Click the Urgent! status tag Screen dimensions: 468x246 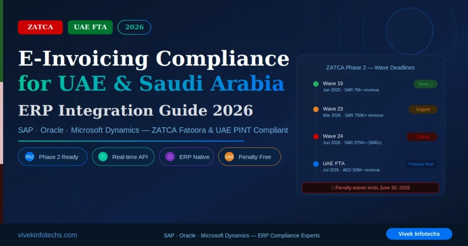pos(423,109)
